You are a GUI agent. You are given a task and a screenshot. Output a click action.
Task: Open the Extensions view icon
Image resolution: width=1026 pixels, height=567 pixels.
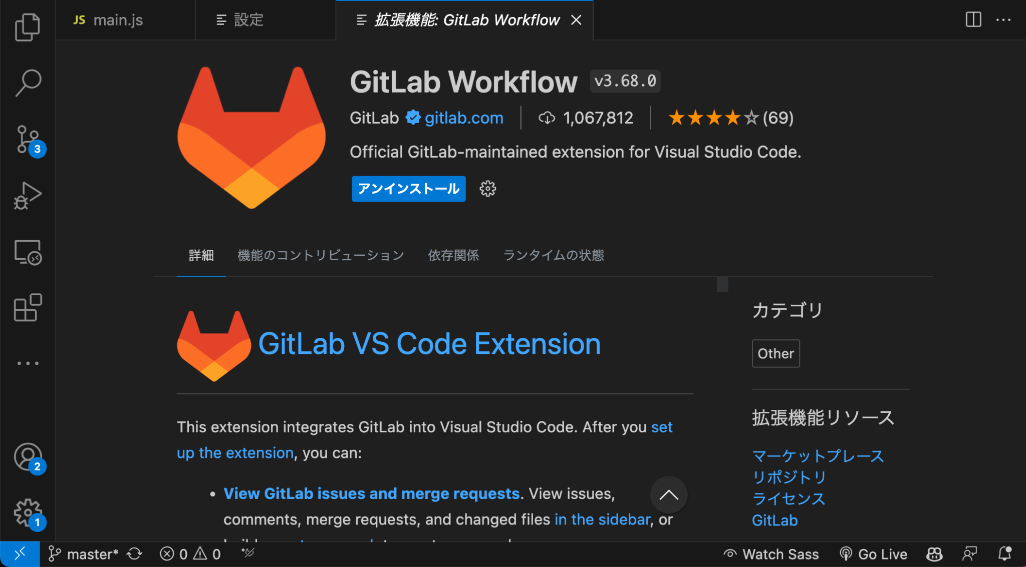coord(28,308)
